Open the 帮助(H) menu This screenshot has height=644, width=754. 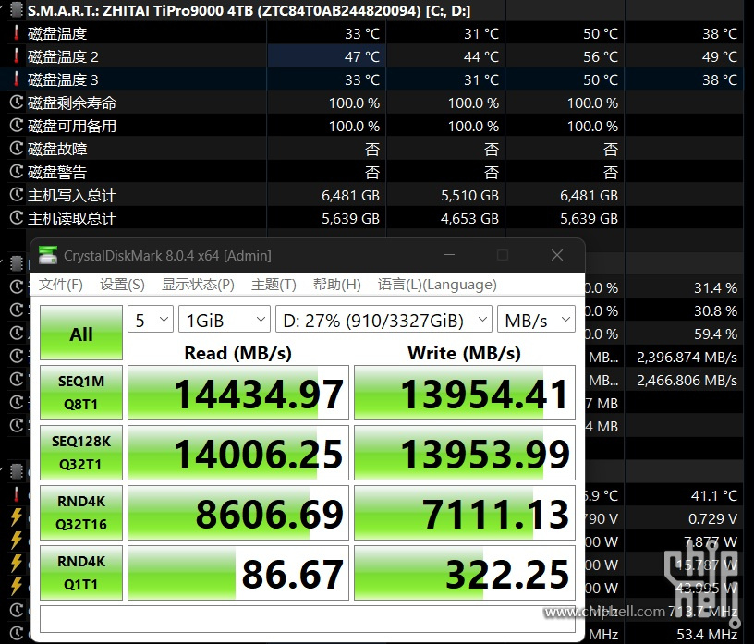tap(336, 285)
